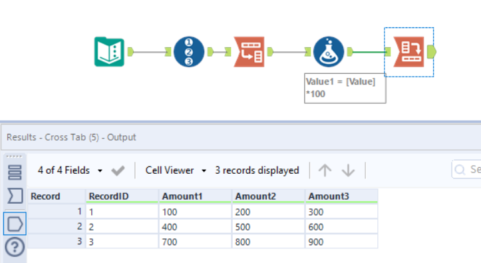The height and width of the screenshot is (263, 481).
Task: Open Results help question mark icon
Action: [x=15, y=247]
